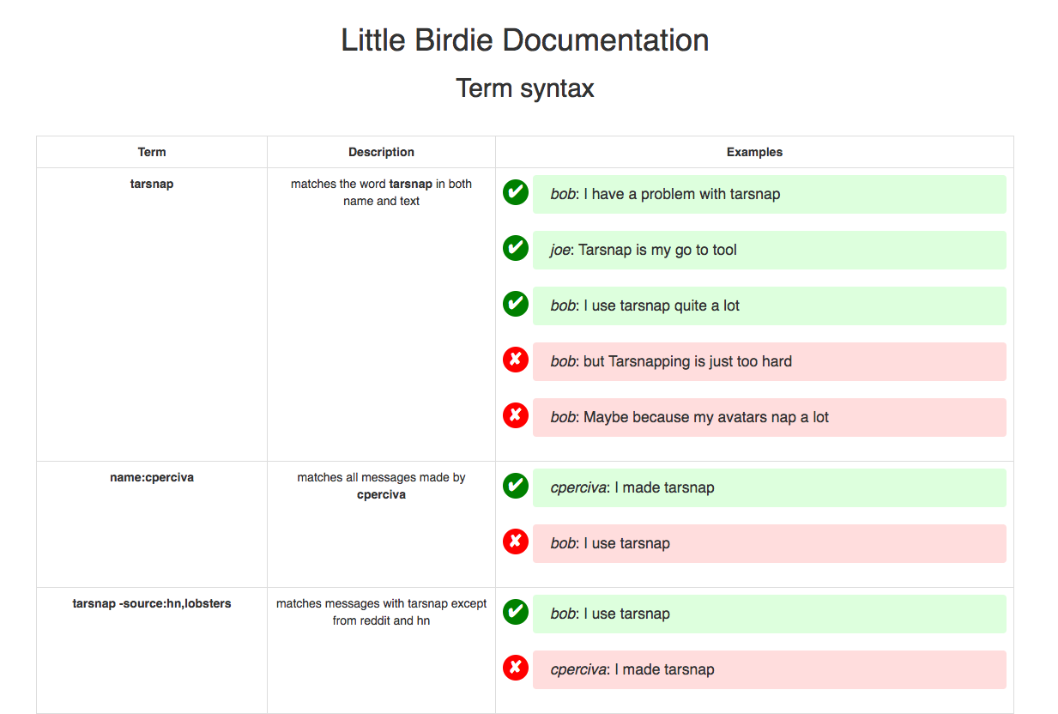Image resolution: width=1058 pixels, height=714 pixels.
Task: Click description 'matches all messages made by cperciva'
Action: pyautogui.click(x=381, y=486)
